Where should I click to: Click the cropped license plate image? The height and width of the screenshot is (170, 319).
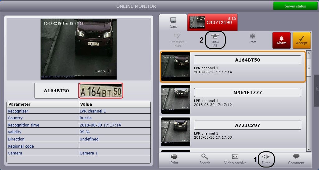click(x=101, y=91)
